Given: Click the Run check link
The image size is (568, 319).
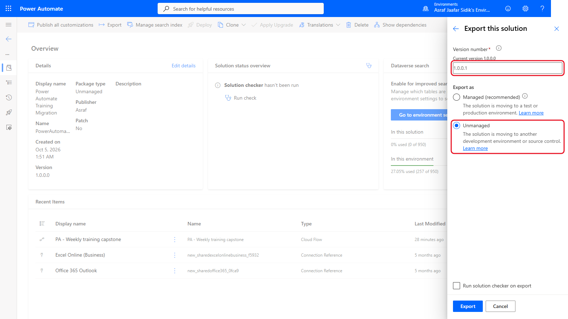Looking at the screenshot, I should 241,98.
